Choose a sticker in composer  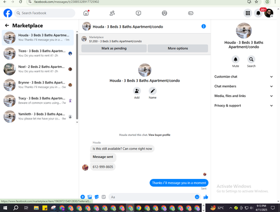96,197
